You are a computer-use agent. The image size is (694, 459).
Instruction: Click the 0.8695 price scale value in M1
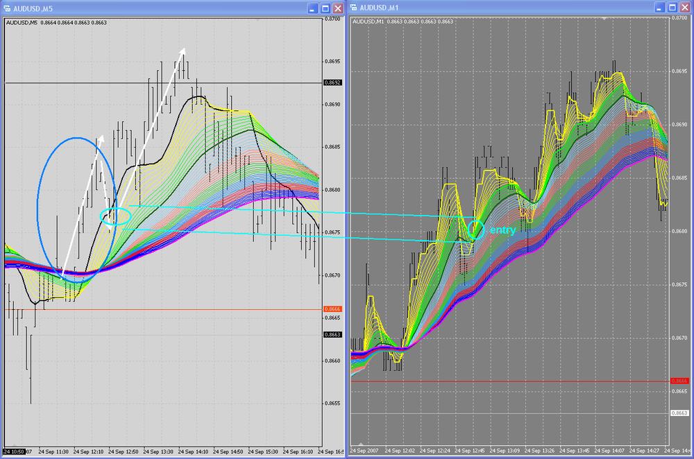pos(679,71)
